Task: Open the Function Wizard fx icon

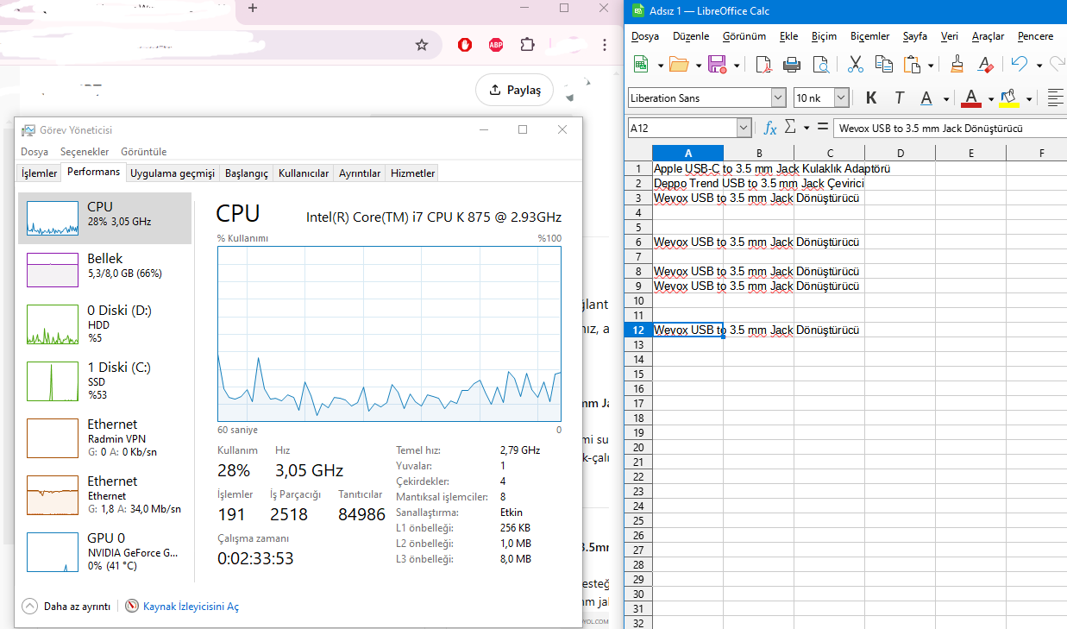Action: [x=770, y=128]
